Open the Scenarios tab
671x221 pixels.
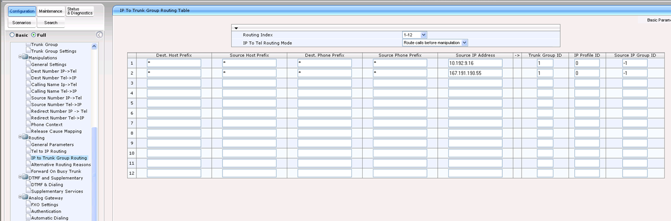click(21, 23)
